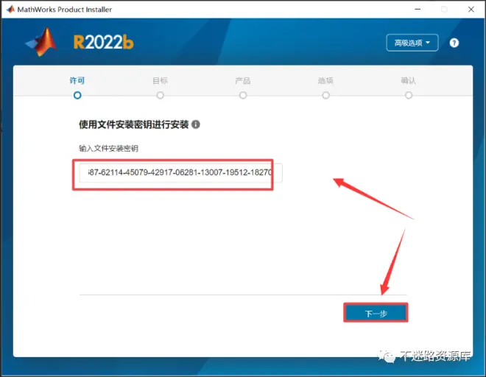Click the help question mark icon
This screenshot has height=377, width=486.
click(454, 43)
